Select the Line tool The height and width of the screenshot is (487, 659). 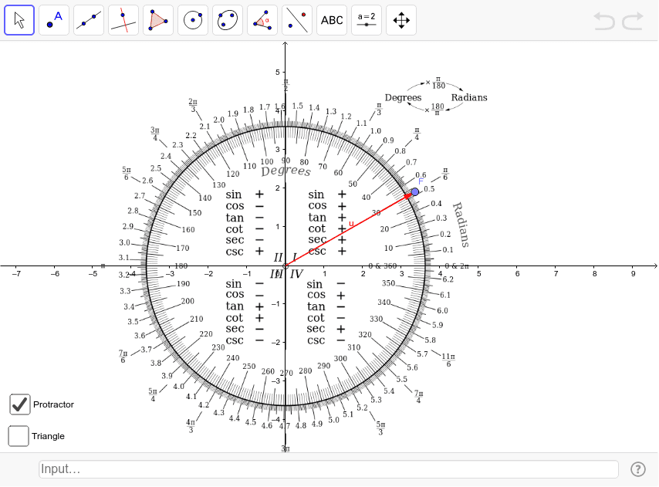[x=88, y=19]
